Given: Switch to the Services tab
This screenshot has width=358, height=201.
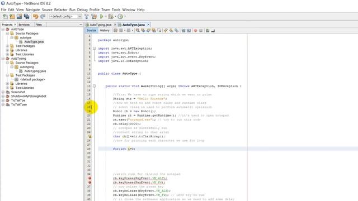Looking at the screenshot, I should pyautogui.click(x=24, y=25).
